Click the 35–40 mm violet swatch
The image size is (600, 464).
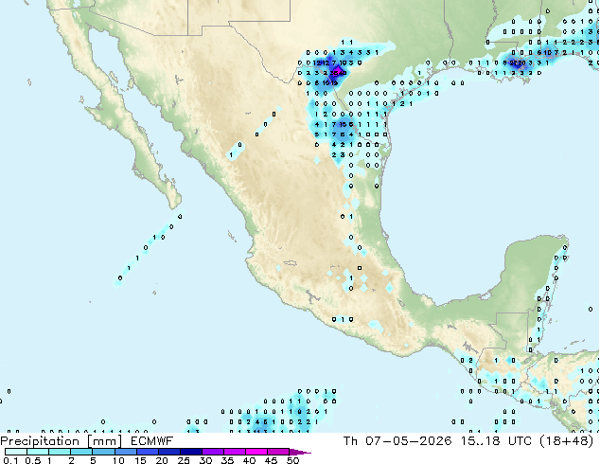(234, 452)
